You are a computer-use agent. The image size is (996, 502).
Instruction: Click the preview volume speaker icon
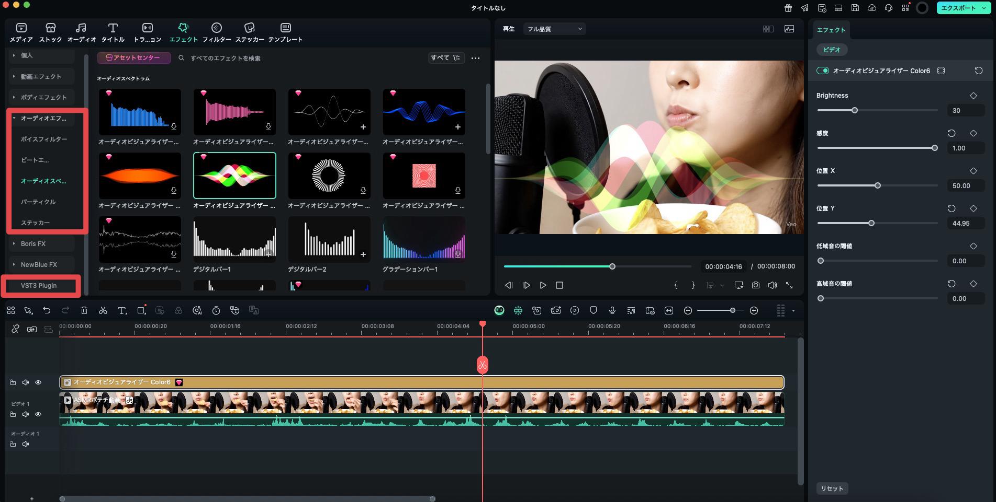pos(772,285)
